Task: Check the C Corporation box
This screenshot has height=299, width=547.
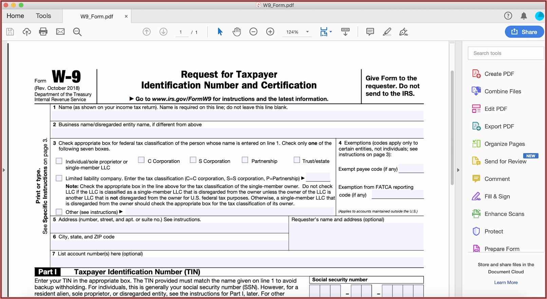Action: [142, 160]
